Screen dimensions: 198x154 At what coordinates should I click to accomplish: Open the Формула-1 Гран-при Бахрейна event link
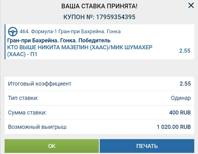(76, 31)
